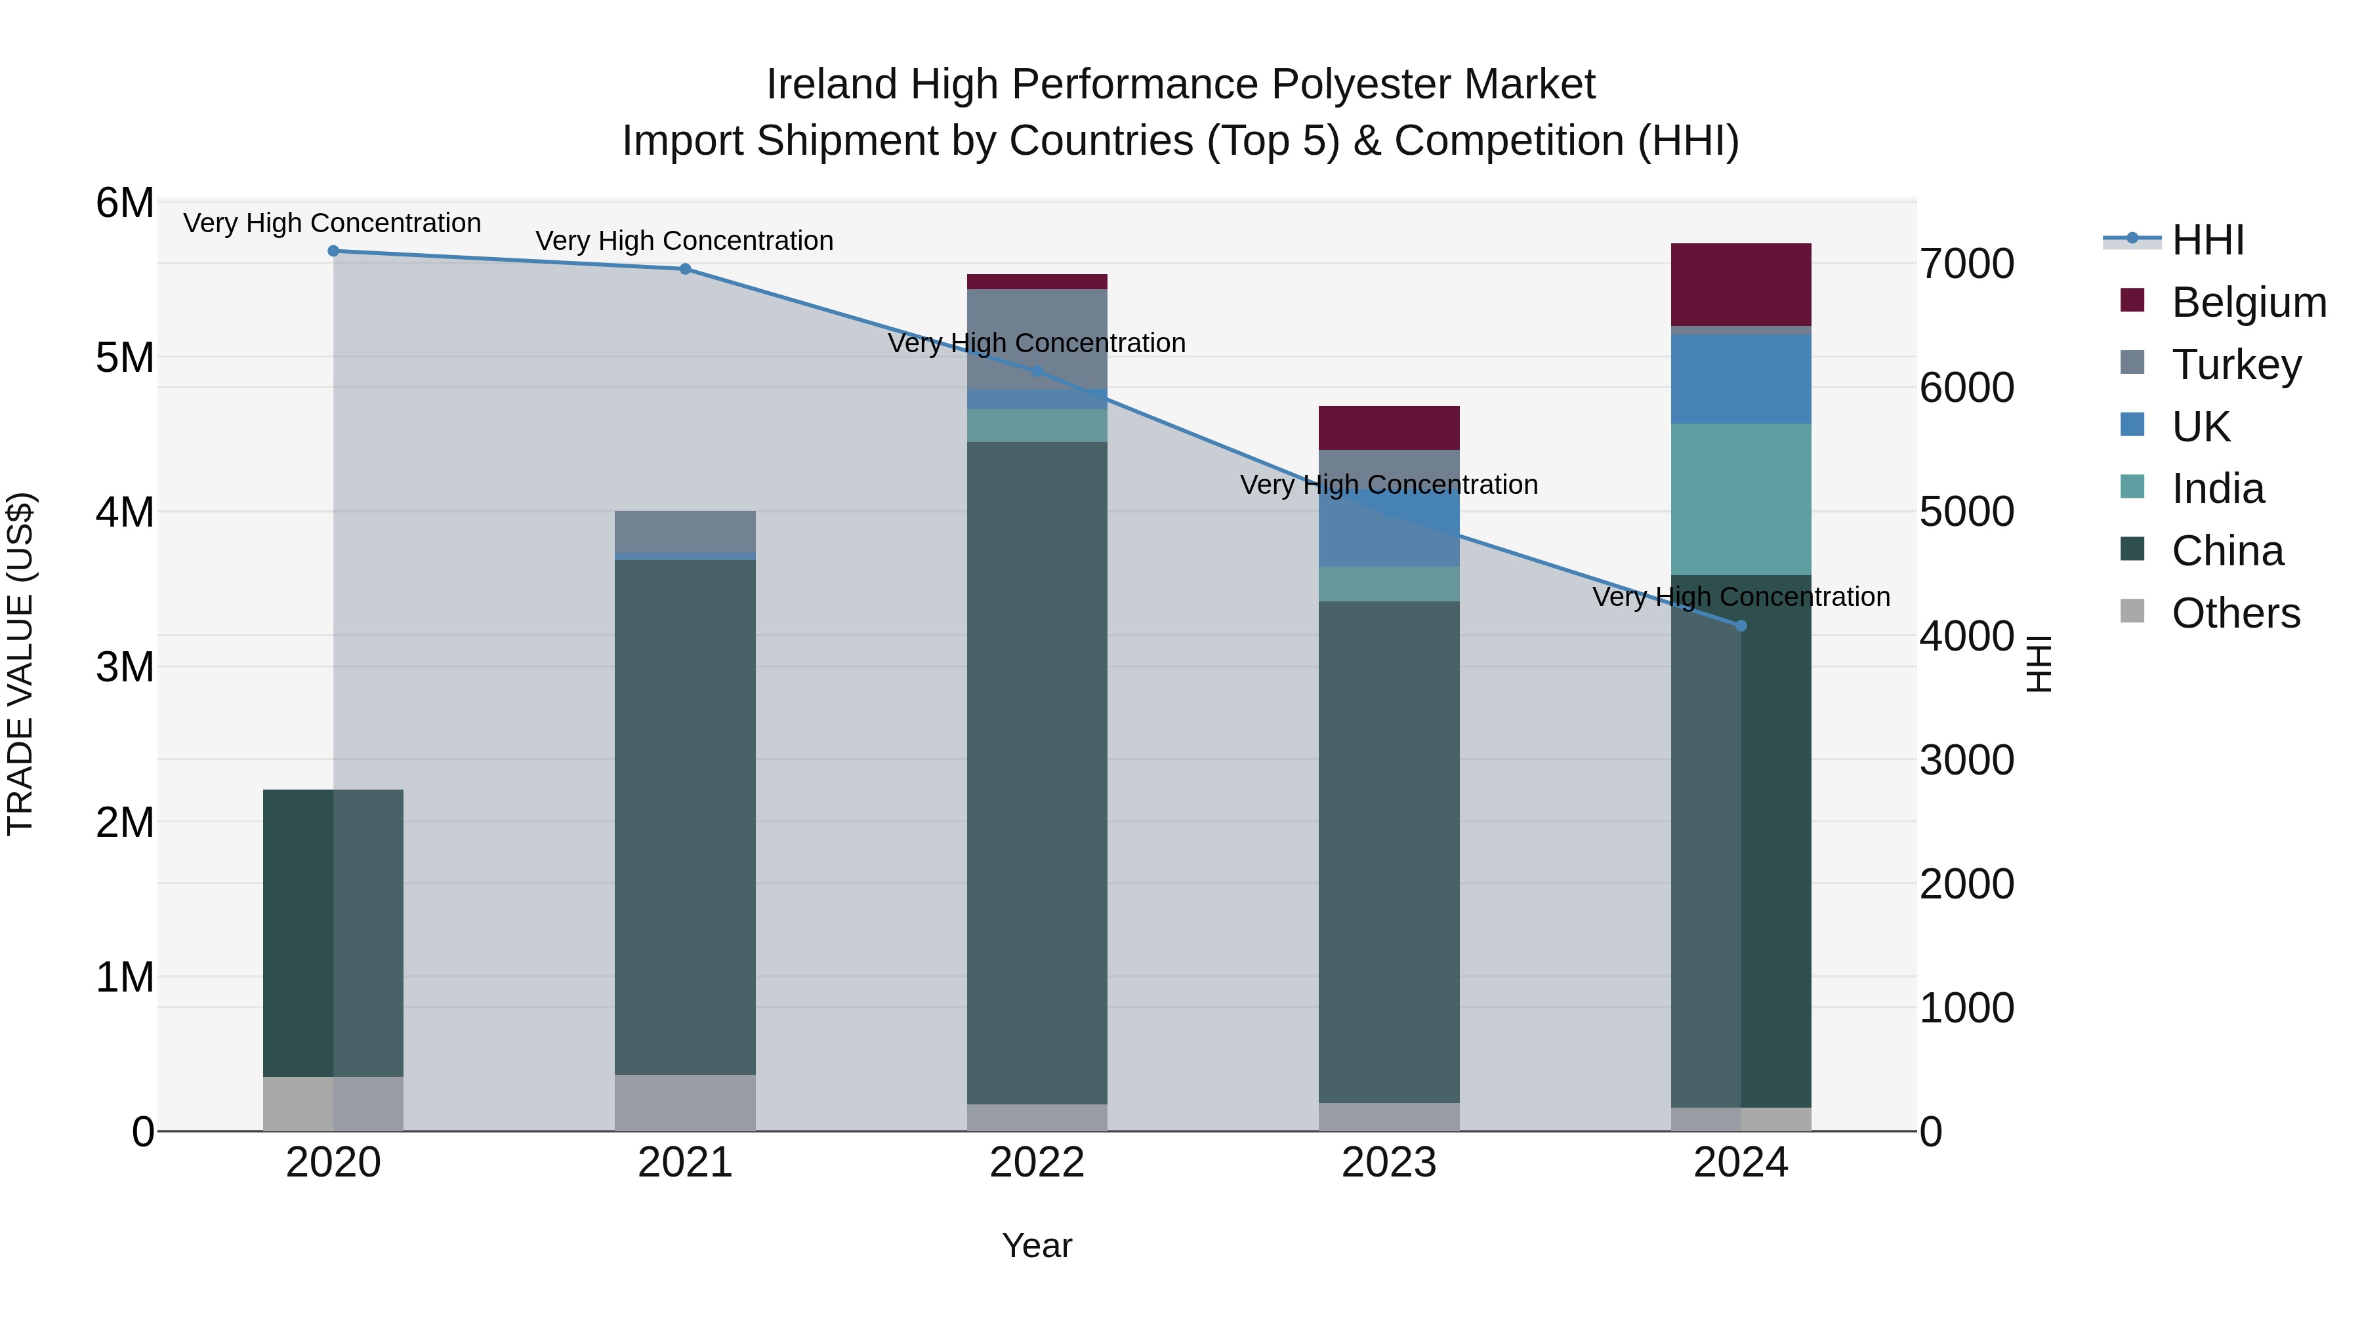
Task: Click the 2023 x-axis label
Action: tap(1389, 1163)
